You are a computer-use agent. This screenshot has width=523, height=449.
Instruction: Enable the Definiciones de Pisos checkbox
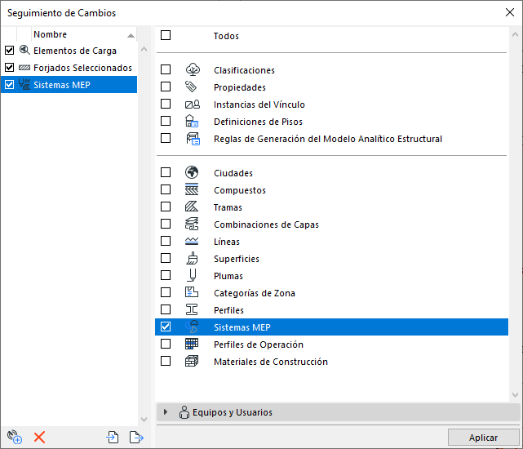coord(166,121)
